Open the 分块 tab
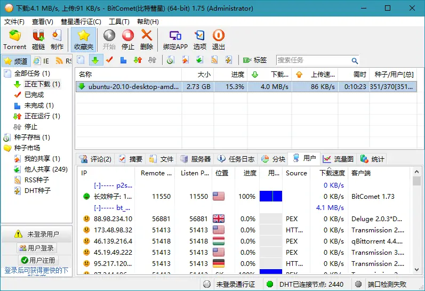425x291 pixels. coord(273,159)
